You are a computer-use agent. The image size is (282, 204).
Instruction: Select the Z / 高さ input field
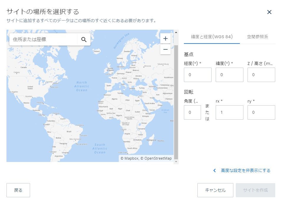click(261, 75)
